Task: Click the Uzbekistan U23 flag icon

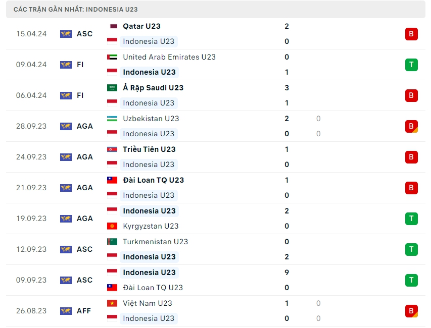Action: pos(112,119)
